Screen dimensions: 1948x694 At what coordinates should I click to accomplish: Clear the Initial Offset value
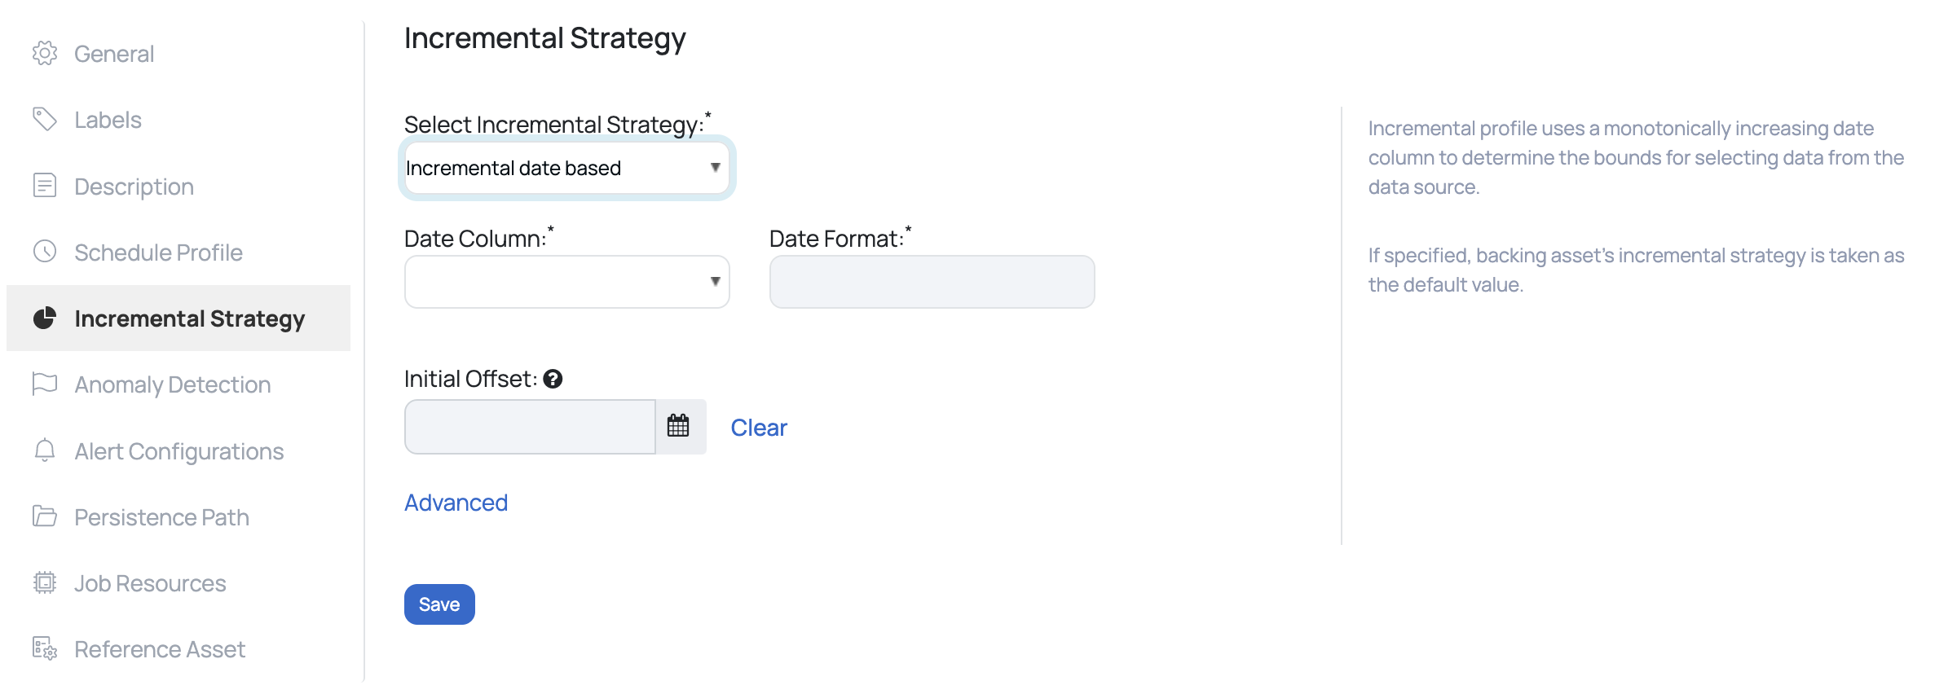tap(758, 427)
